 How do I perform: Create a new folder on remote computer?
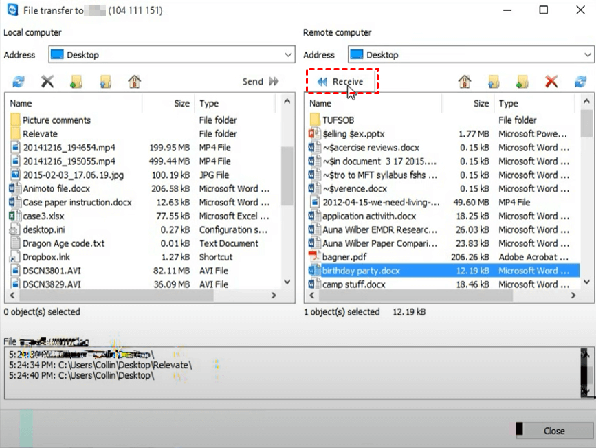[x=522, y=82]
